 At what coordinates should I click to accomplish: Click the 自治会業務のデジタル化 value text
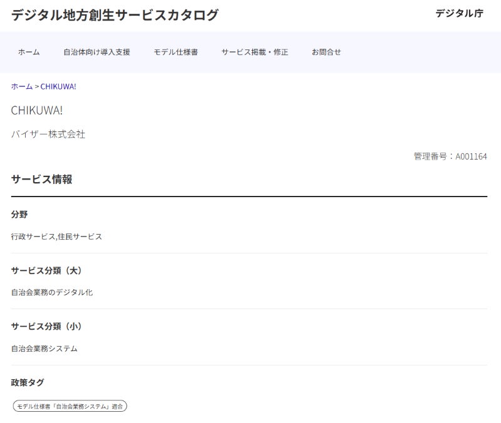[52, 292]
